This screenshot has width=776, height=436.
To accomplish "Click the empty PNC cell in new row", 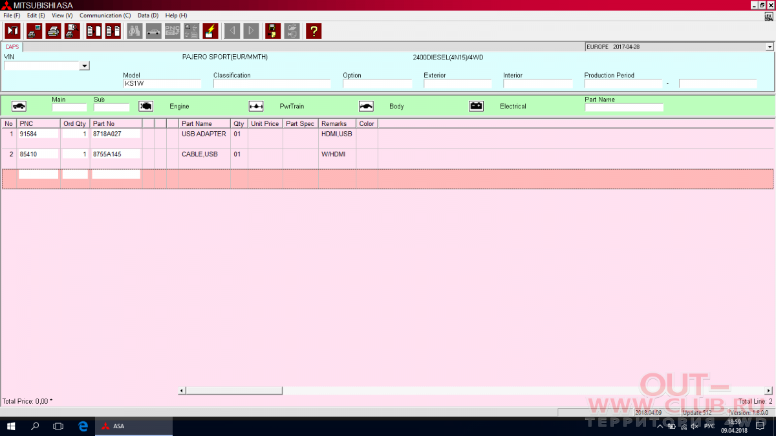I will pyautogui.click(x=39, y=174).
